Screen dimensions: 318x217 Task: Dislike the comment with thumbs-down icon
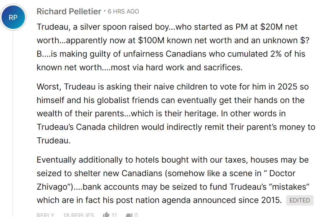pos(129,215)
